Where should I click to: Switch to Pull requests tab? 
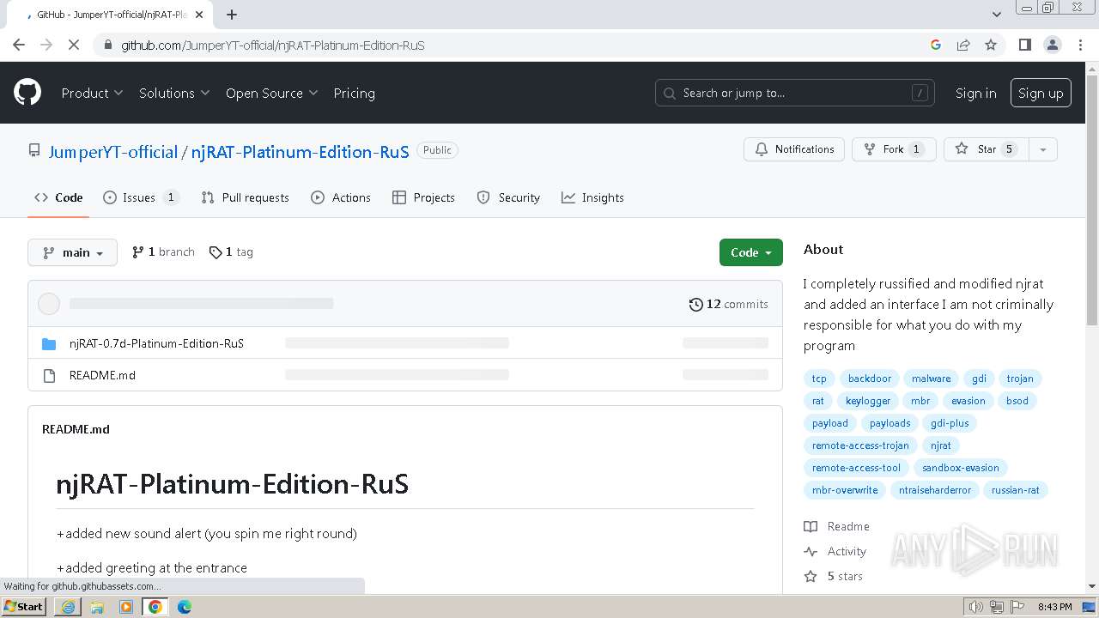pos(245,197)
